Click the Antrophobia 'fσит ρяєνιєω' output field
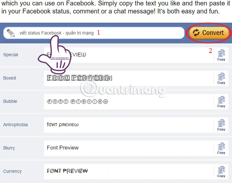Viewport: 232px width, 183px height. 129,125
